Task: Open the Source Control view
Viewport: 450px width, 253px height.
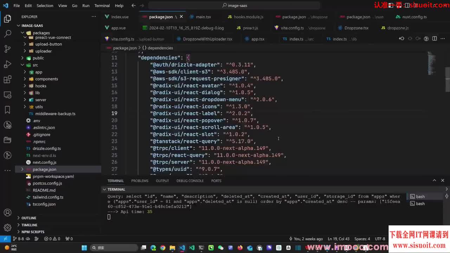Action: click(7, 49)
